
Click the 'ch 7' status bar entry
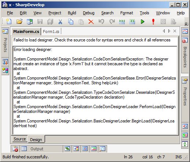(161, 157)
